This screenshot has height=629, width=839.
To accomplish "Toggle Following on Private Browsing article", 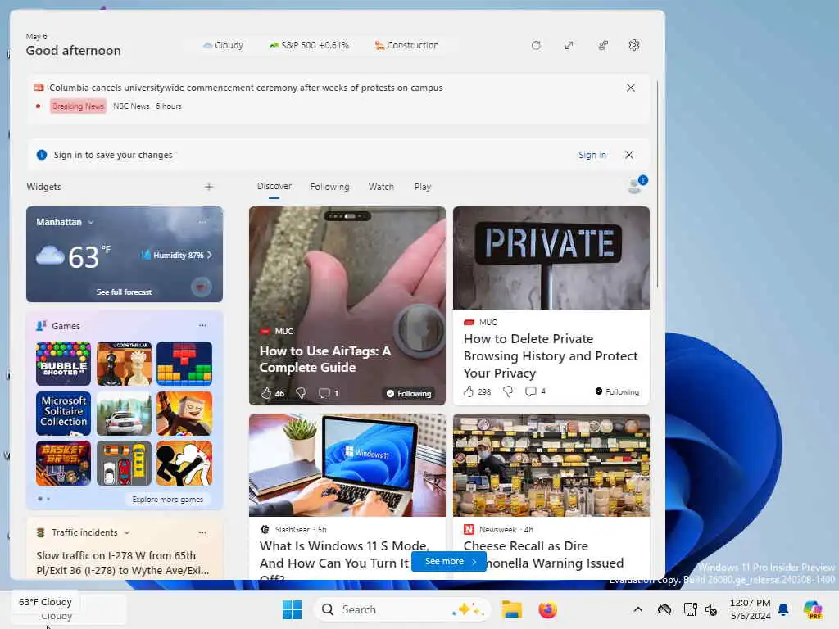I will (617, 391).
